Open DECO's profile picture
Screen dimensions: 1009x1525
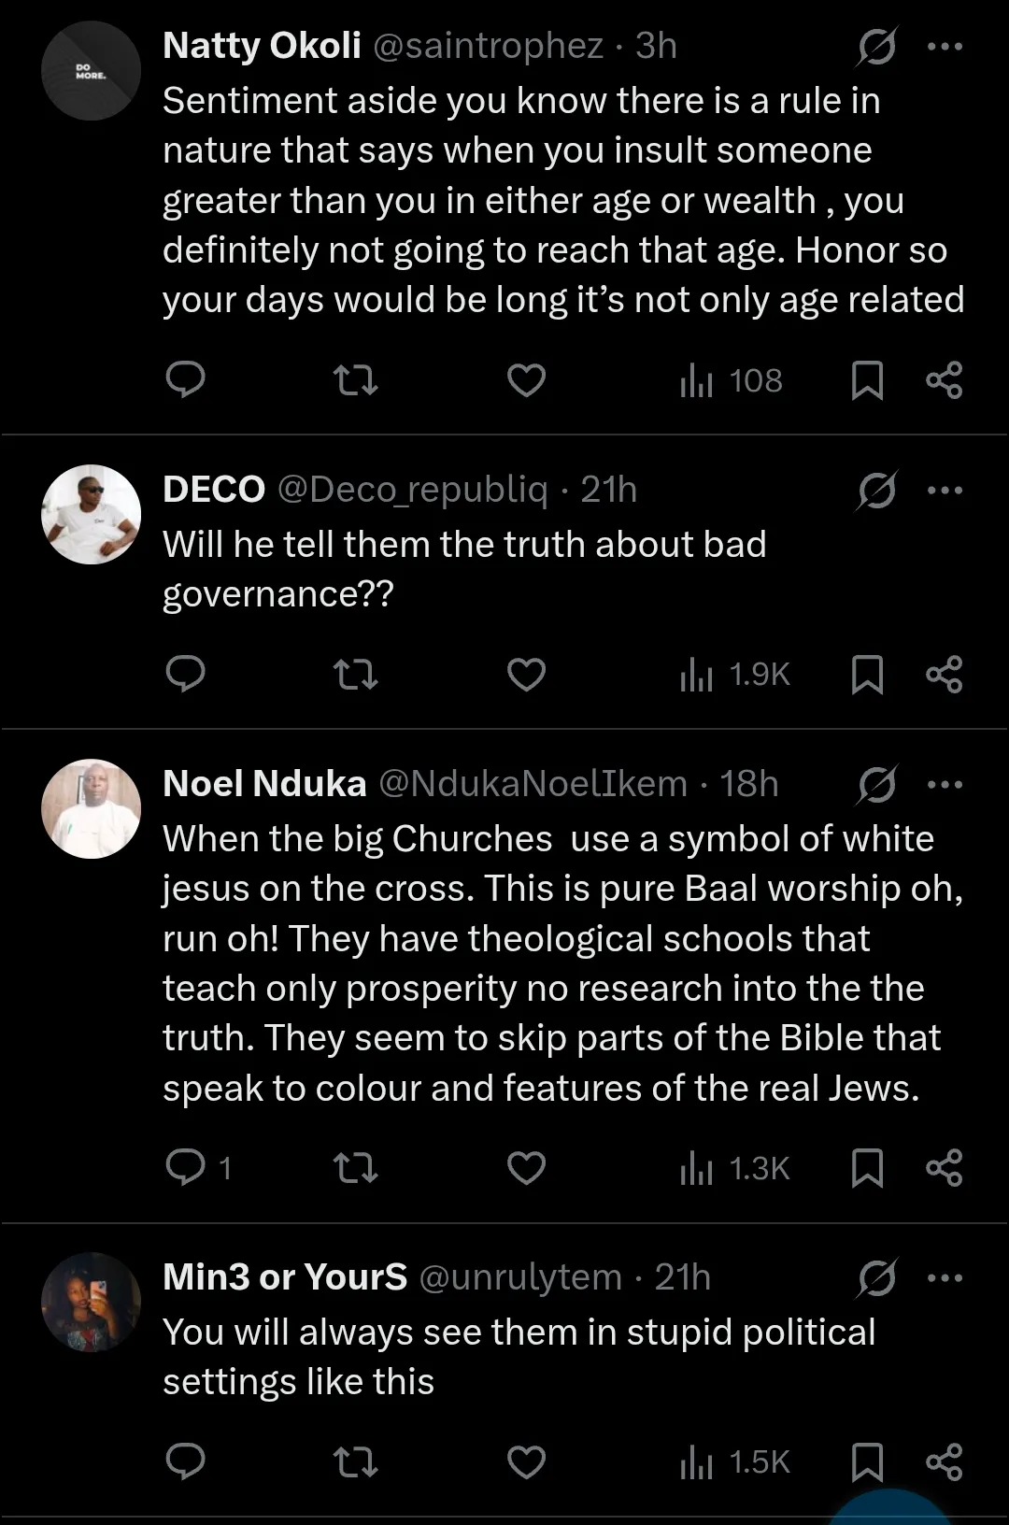tap(91, 514)
